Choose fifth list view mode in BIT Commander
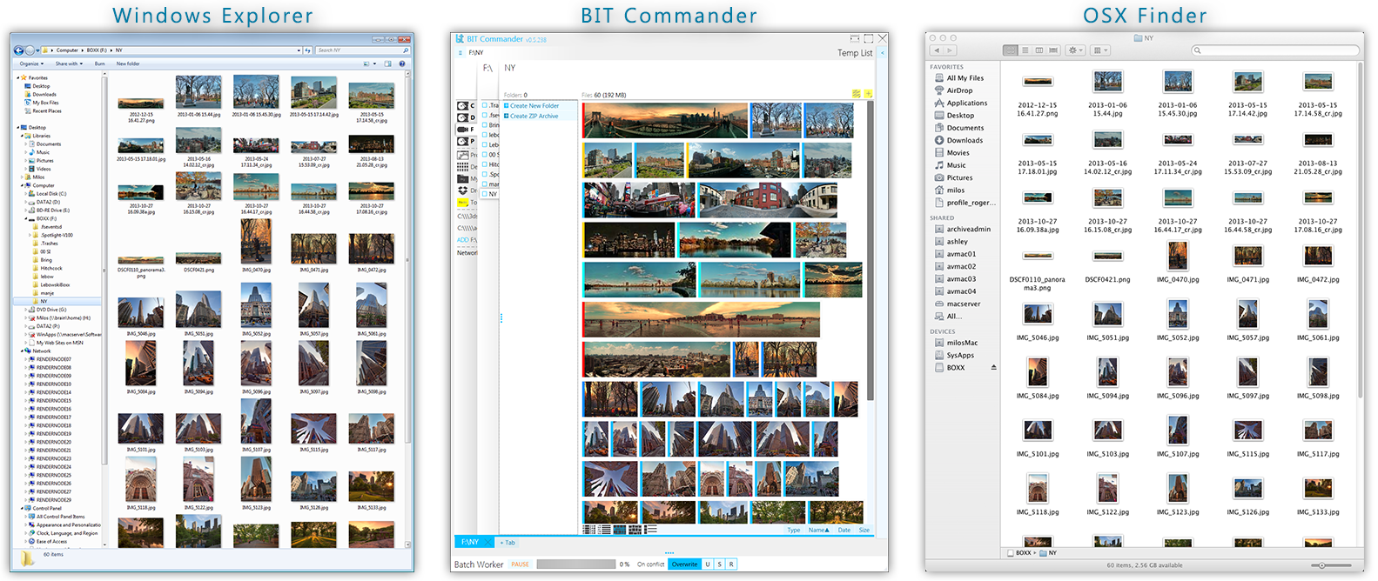The height and width of the screenshot is (581, 1378). (x=650, y=529)
